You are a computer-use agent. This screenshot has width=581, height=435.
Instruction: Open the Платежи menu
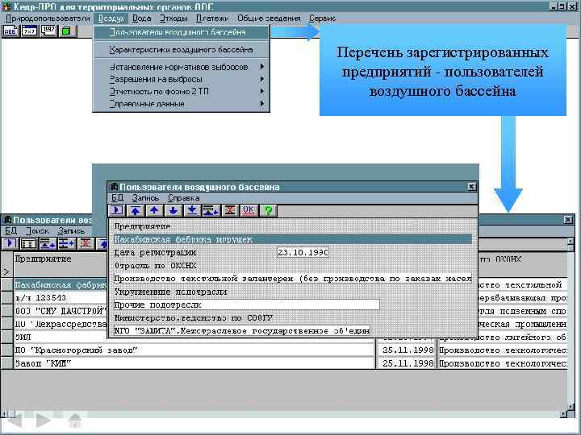tap(211, 18)
